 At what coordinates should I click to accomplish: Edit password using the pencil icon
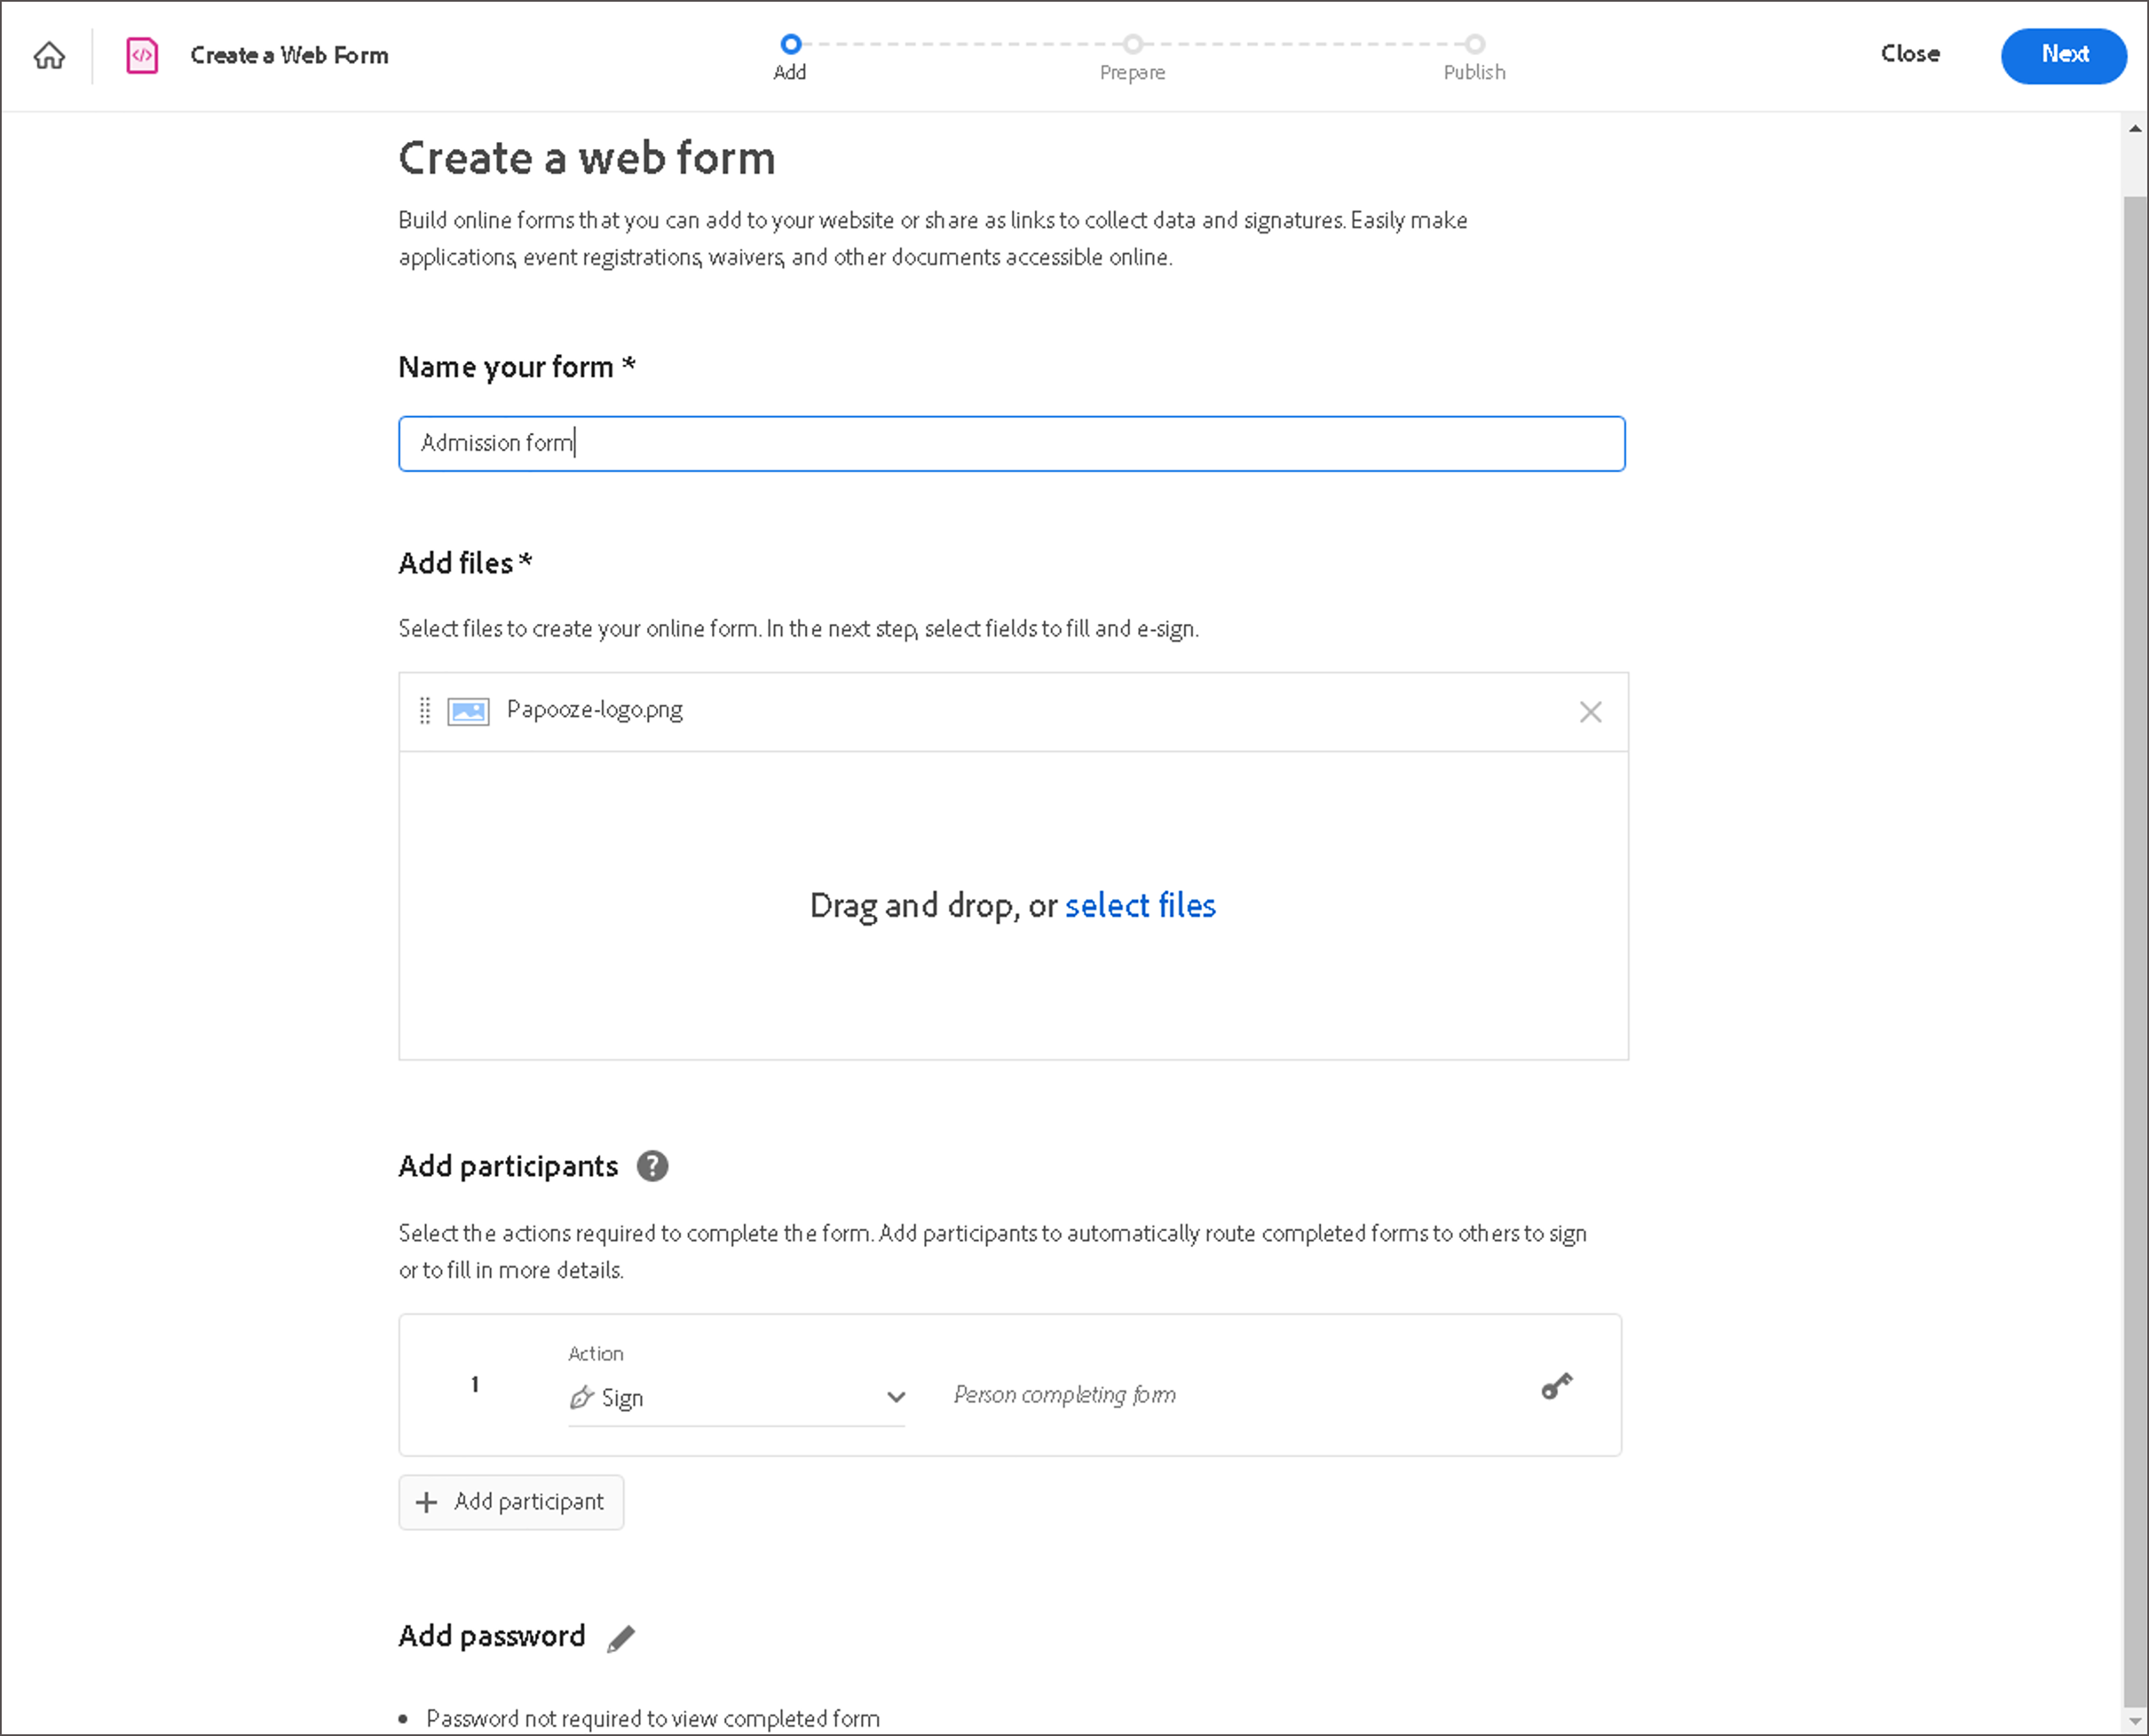pyautogui.click(x=620, y=1638)
